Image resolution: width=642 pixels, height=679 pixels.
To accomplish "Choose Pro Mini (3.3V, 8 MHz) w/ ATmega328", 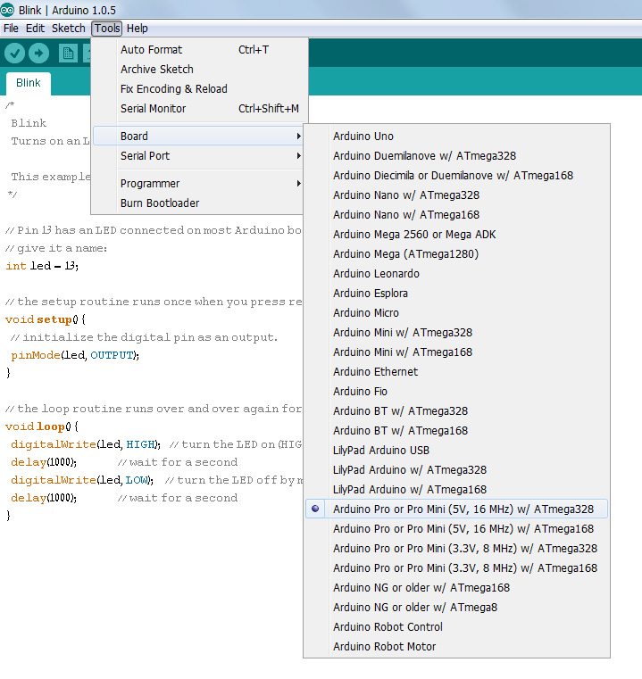I will [456, 548].
